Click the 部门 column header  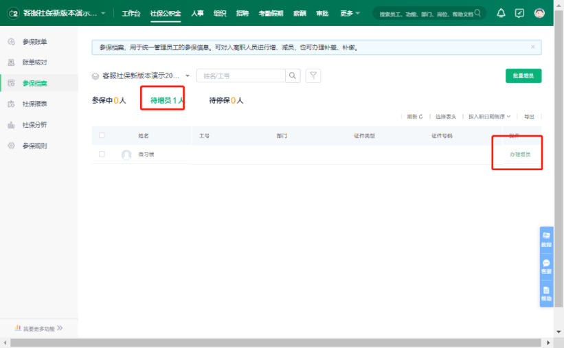[282, 136]
